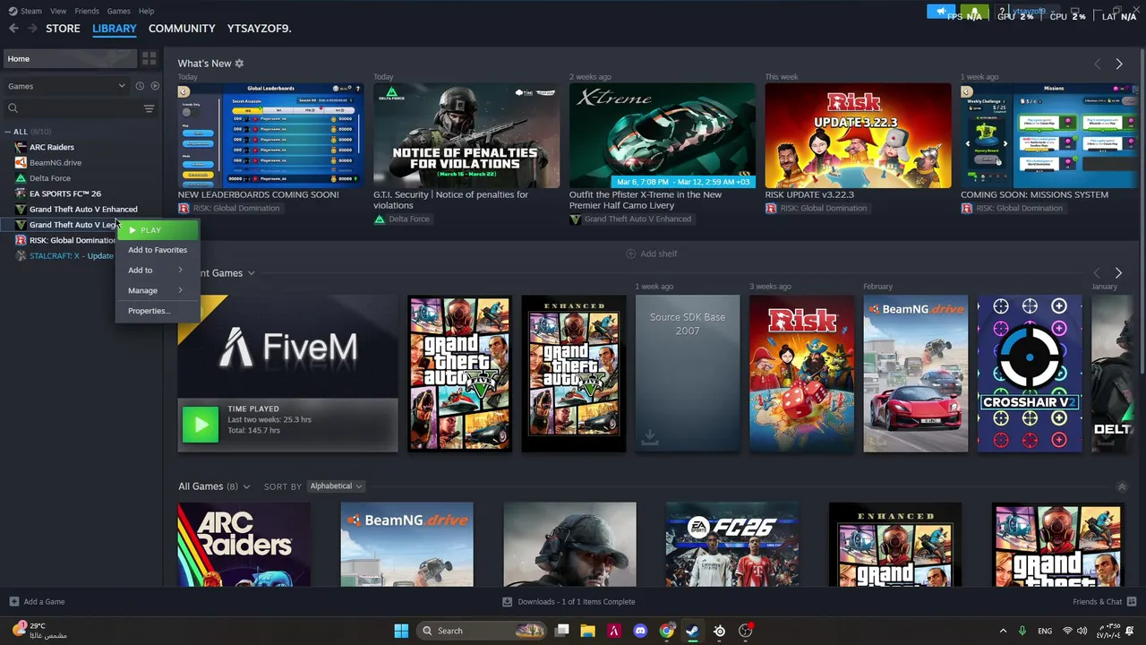The image size is (1146, 645).
Task: Open Chrome from the taskbar
Action: pyautogui.click(x=666, y=631)
